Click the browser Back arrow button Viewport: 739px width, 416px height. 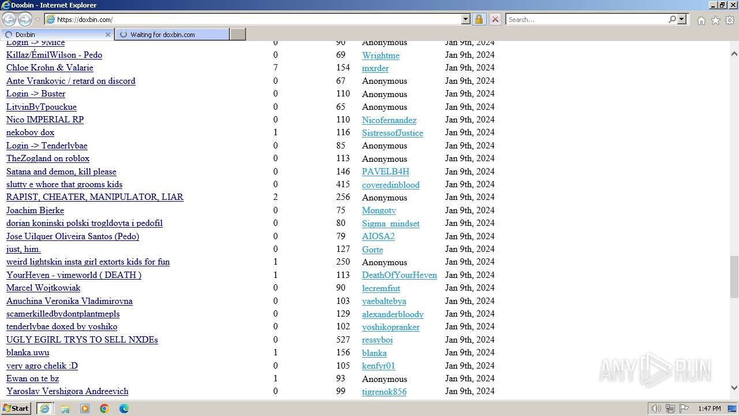(9, 19)
